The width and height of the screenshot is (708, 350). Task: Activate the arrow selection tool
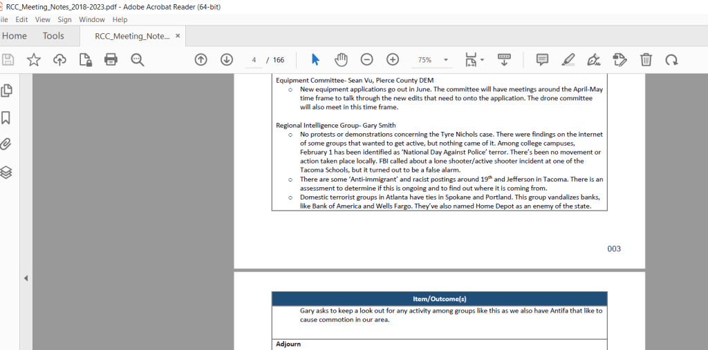click(x=315, y=60)
